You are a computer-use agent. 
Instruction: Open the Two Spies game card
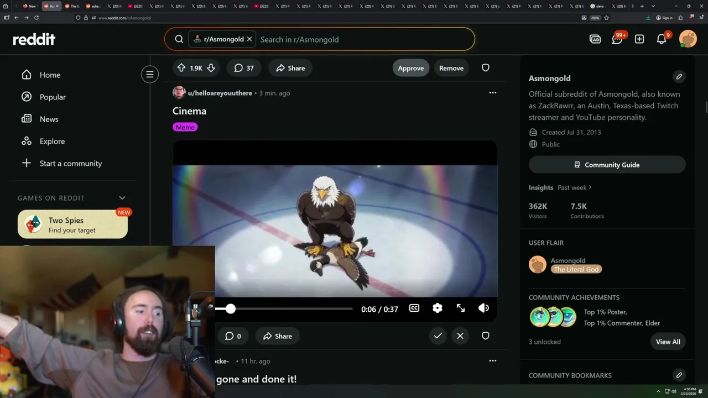(x=72, y=224)
